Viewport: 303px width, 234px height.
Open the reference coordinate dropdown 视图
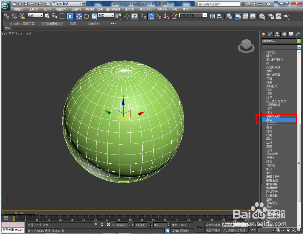click(x=106, y=15)
